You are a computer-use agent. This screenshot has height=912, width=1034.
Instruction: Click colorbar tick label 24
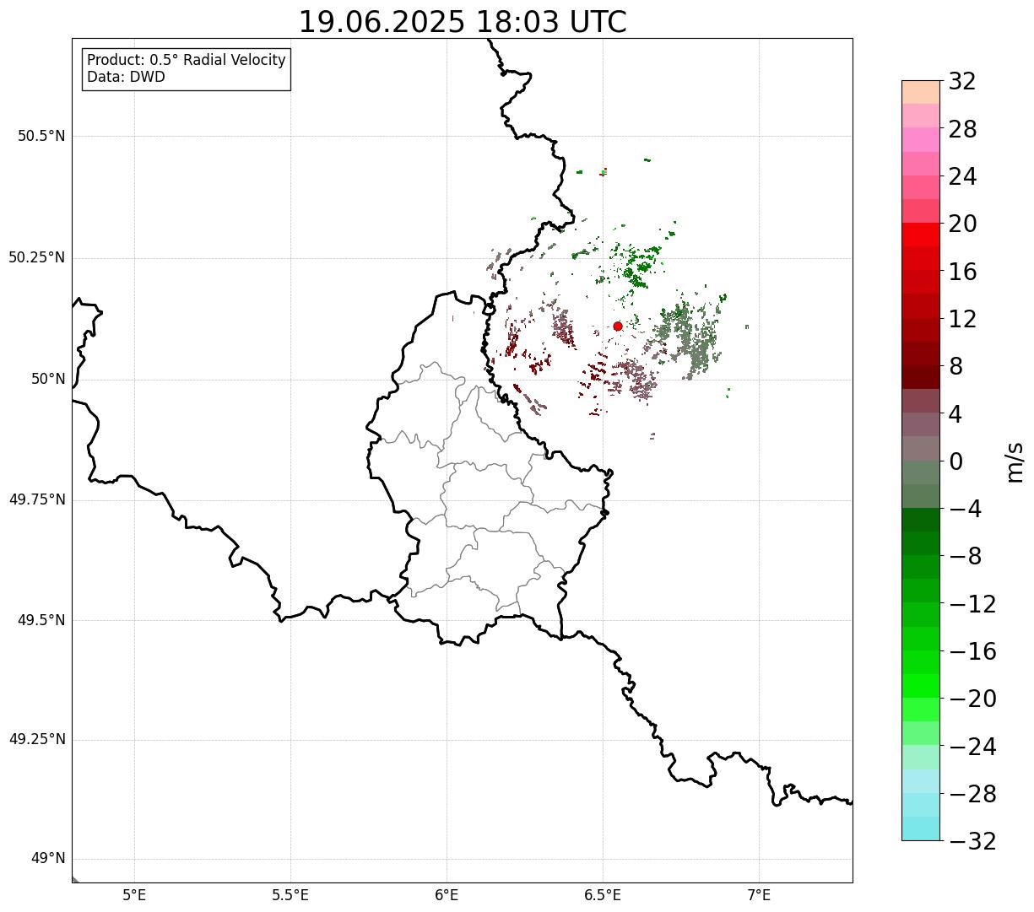click(x=962, y=176)
